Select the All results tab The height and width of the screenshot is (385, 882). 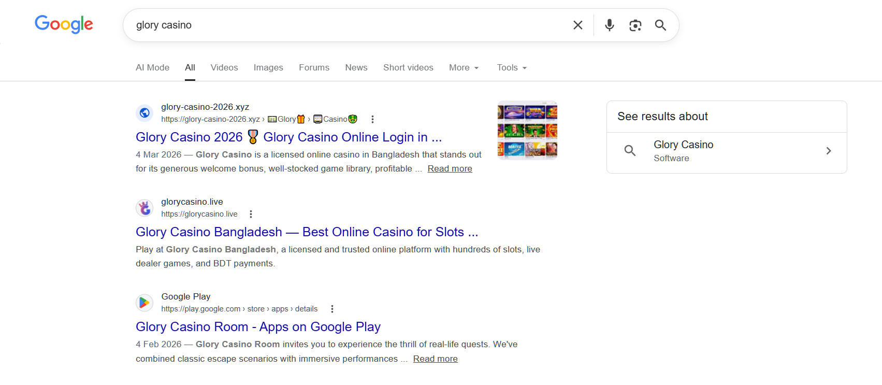coord(190,67)
